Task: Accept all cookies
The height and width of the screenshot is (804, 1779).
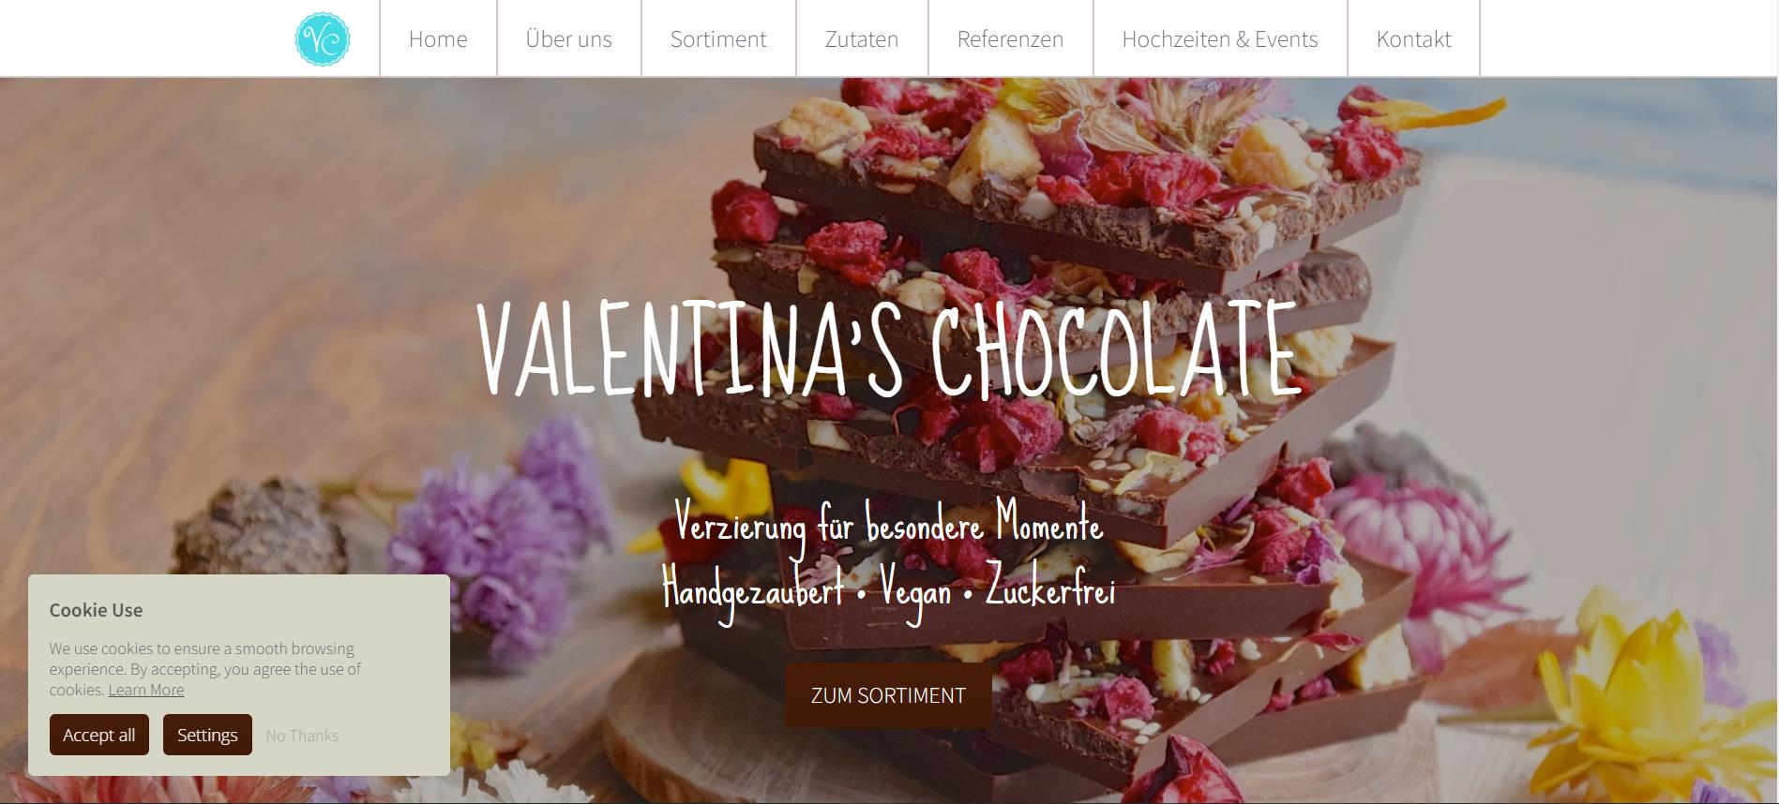Action: tap(98, 735)
